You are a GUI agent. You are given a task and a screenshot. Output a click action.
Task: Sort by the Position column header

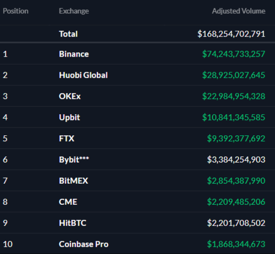[16, 11]
